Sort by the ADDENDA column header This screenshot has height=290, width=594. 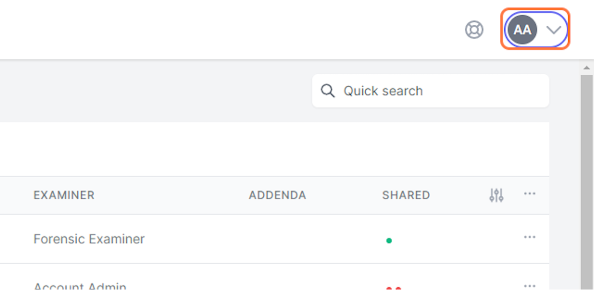[277, 195]
